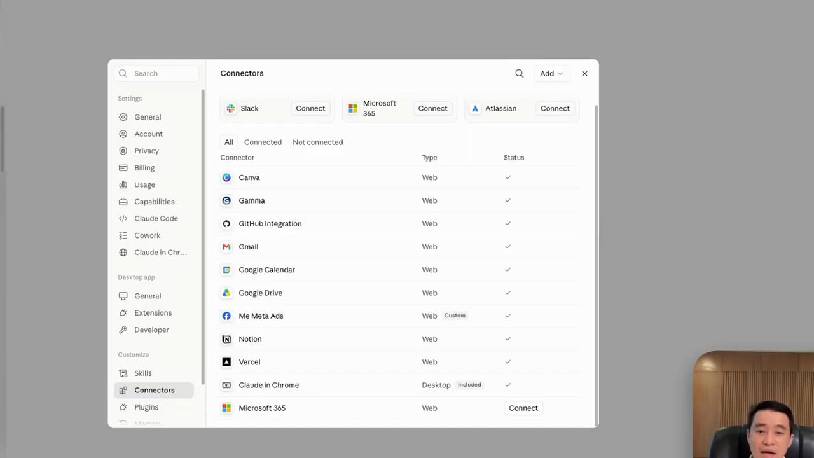Screen dimensions: 814x458
Task: Switch to the All filter tab
Action: click(229, 142)
